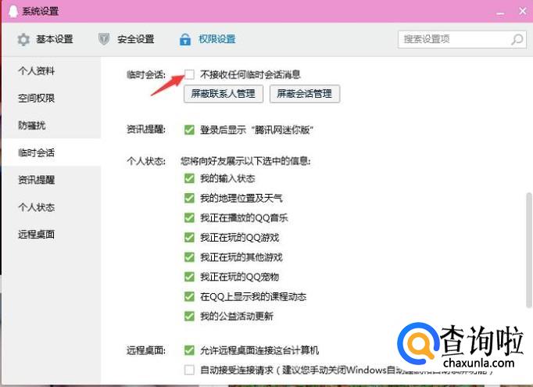Uncheck 我正在玩的QQ游戏 checkbox
This screenshot has height=387, width=533.
click(189, 238)
